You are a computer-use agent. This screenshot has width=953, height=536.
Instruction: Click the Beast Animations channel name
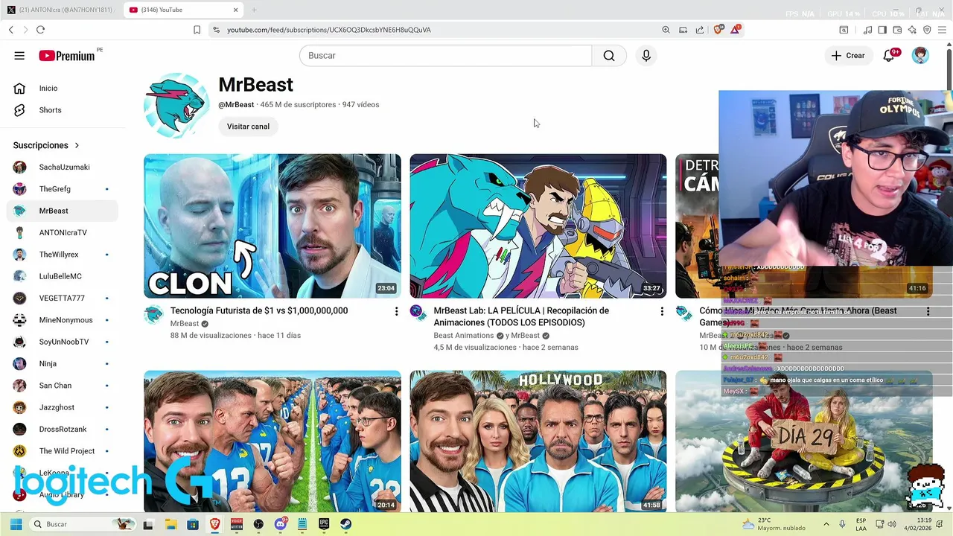464,336
